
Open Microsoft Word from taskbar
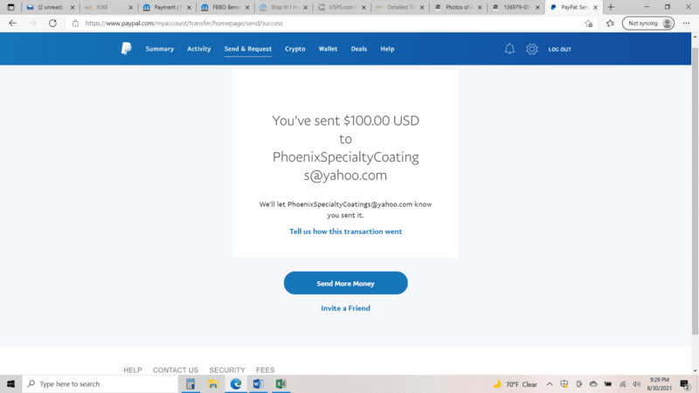tap(259, 383)
